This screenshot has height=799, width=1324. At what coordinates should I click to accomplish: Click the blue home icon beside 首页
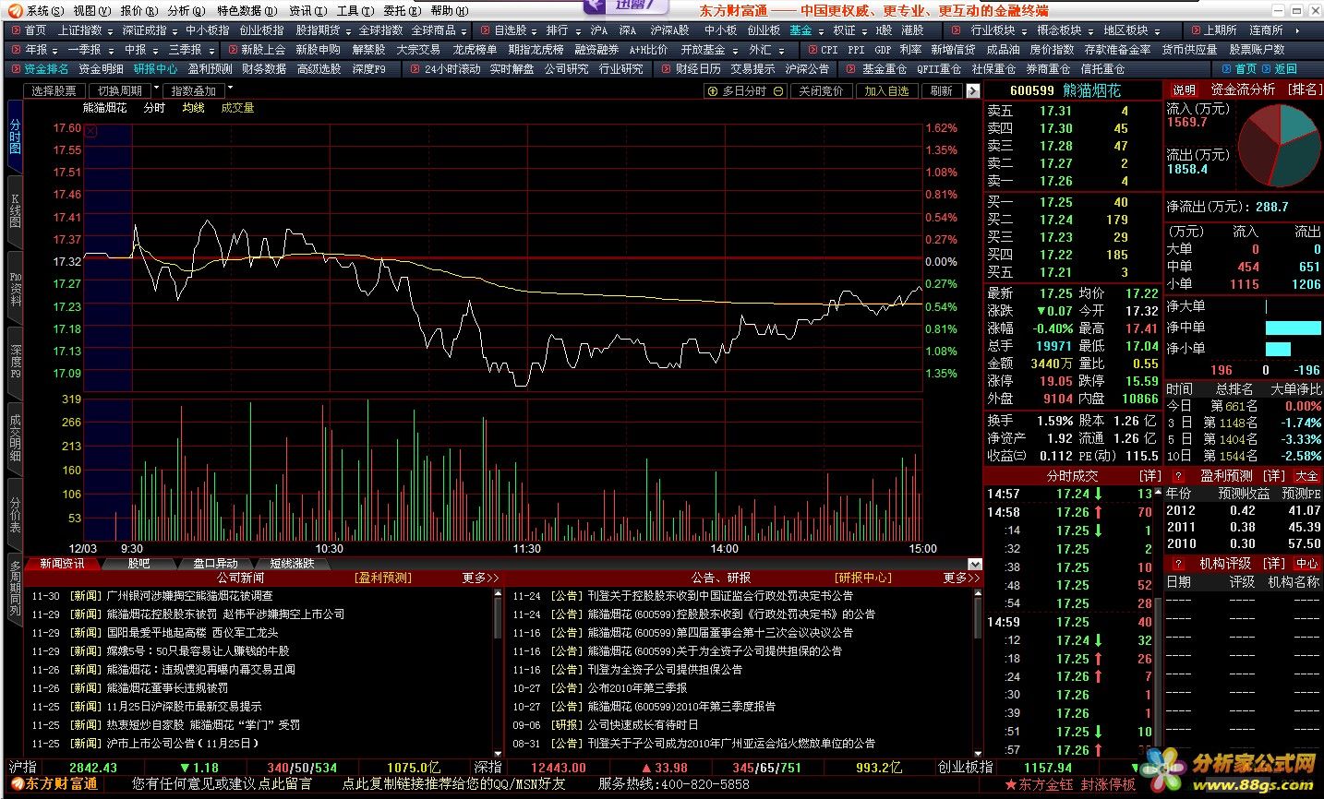[1227, 69]
